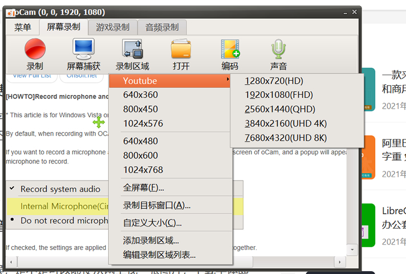
Task: Click the oCam app icon in title bar
Action: click(10, 13)
